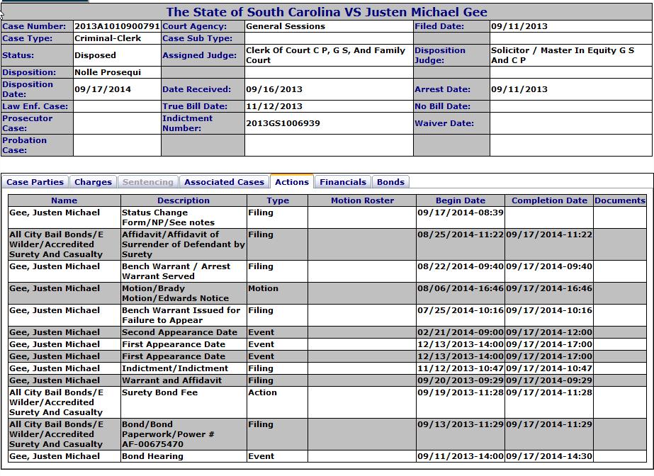Viewport: 654px width, 476px height.
Task: Open the Bonds tab
Action: click(390, 182)
